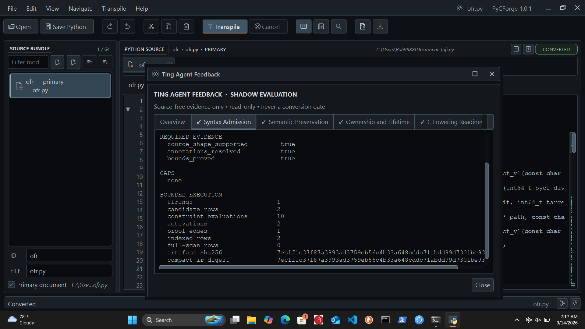585x329 pixels.
Task: Click the magnifier search toolbar icon
Action: 339,27
